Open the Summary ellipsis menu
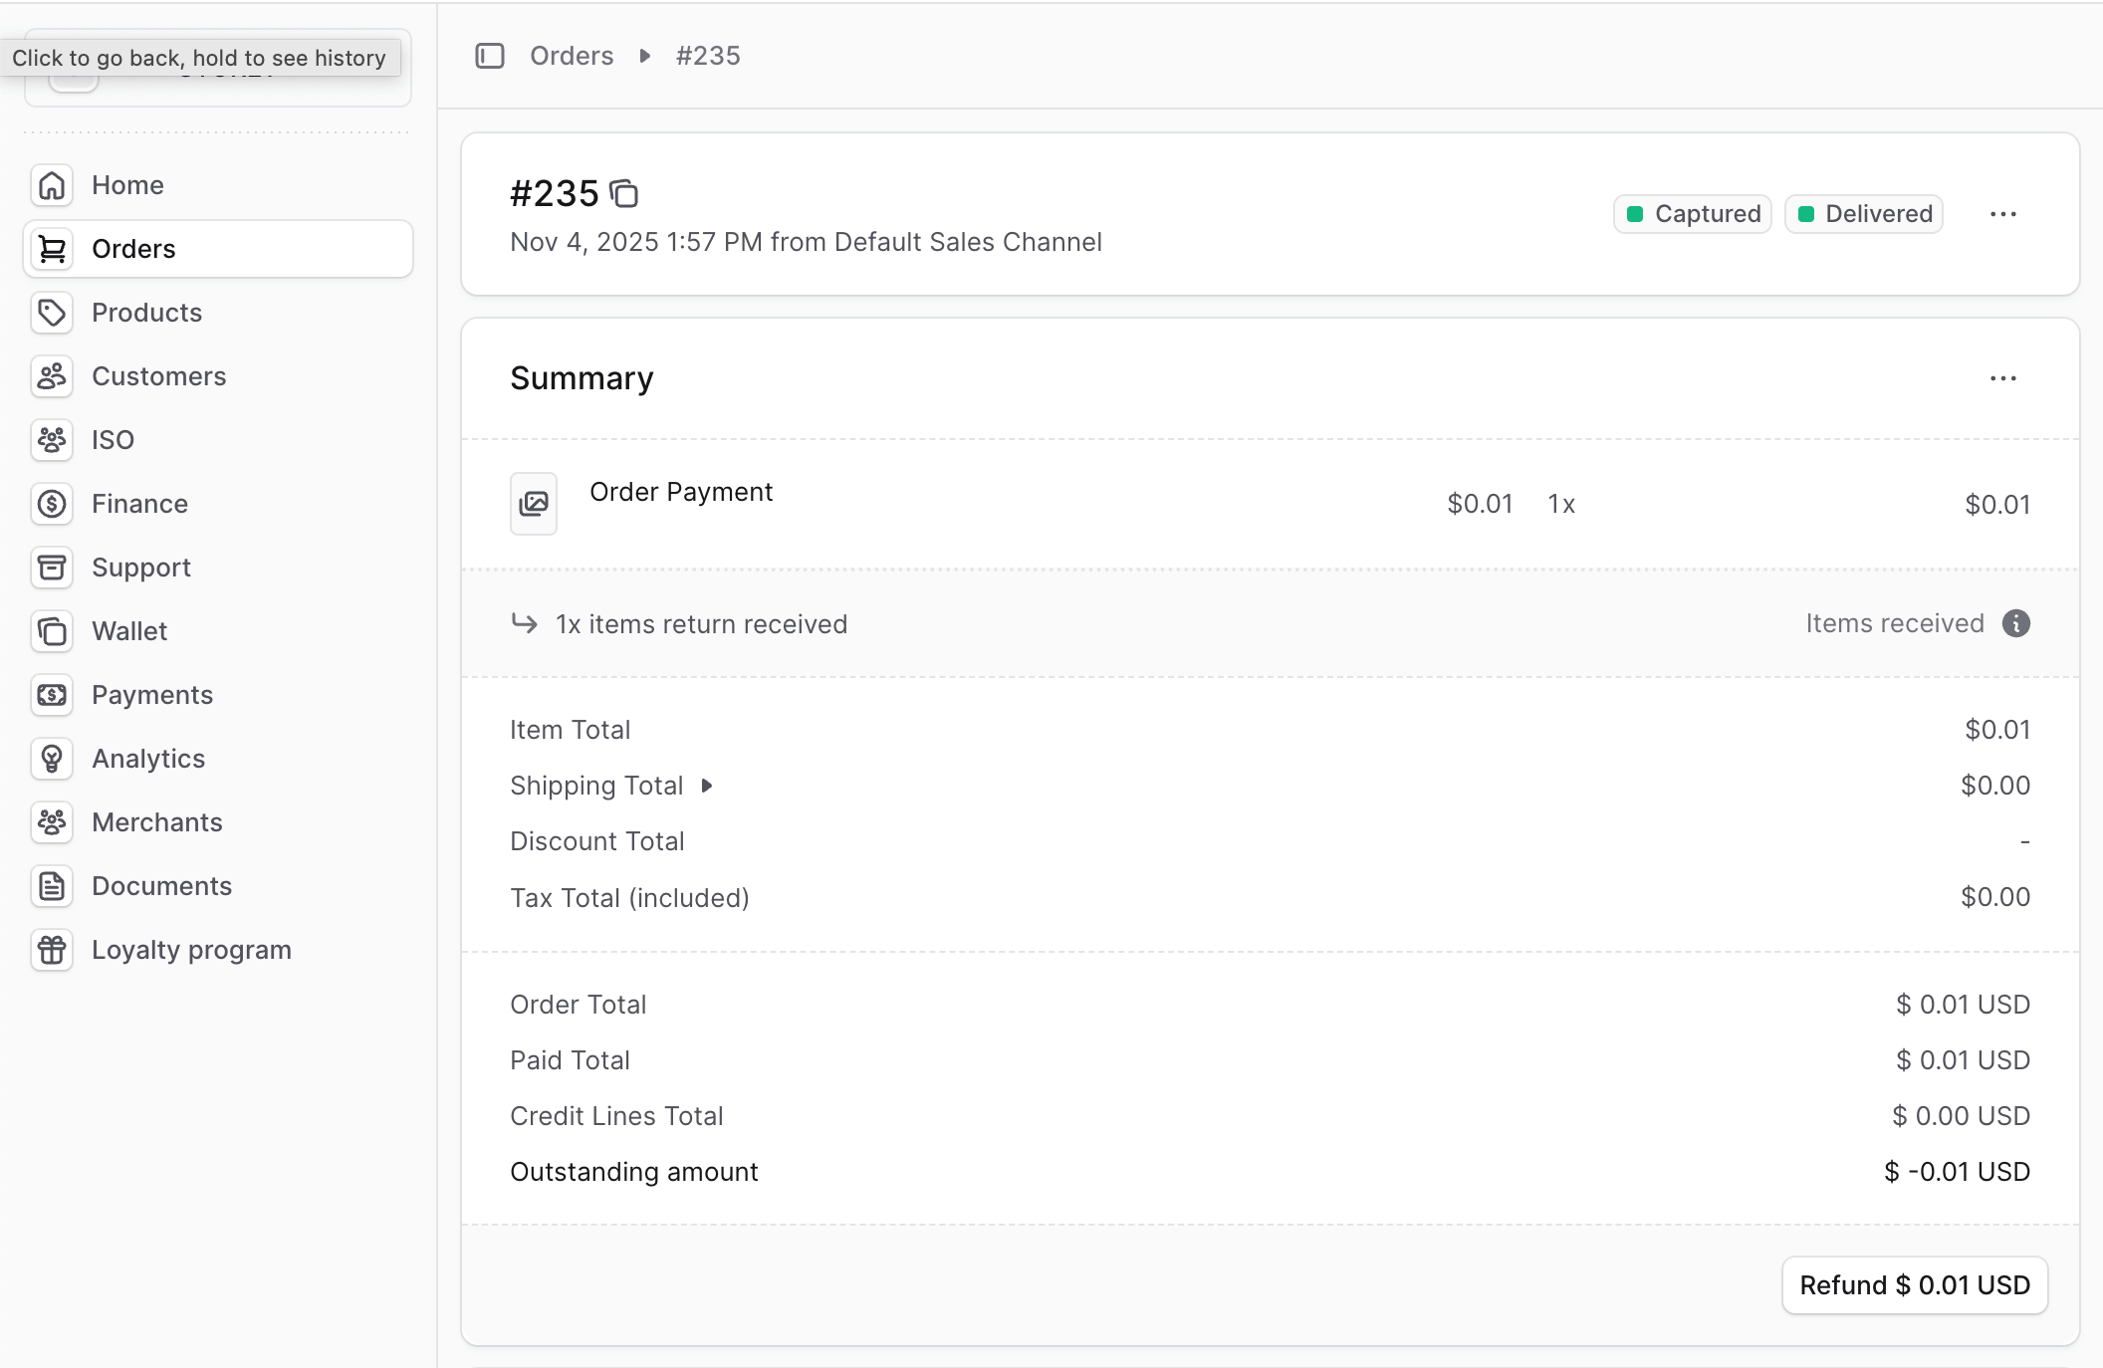The image size is (2103, 1368). click(2003, 378)
